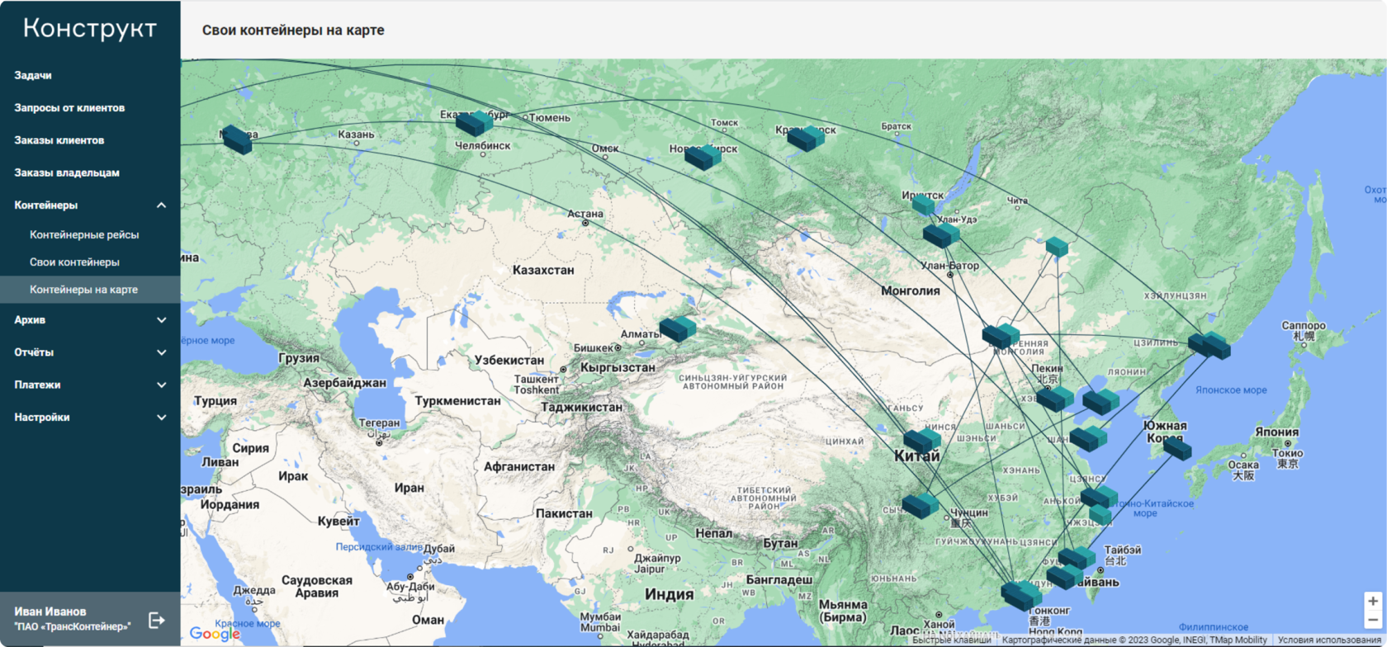
Task: Click the Монголия country label
Action: [911, 290]
